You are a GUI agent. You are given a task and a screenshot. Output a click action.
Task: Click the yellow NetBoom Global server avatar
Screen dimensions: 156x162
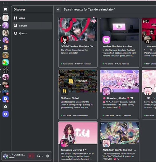64,91
